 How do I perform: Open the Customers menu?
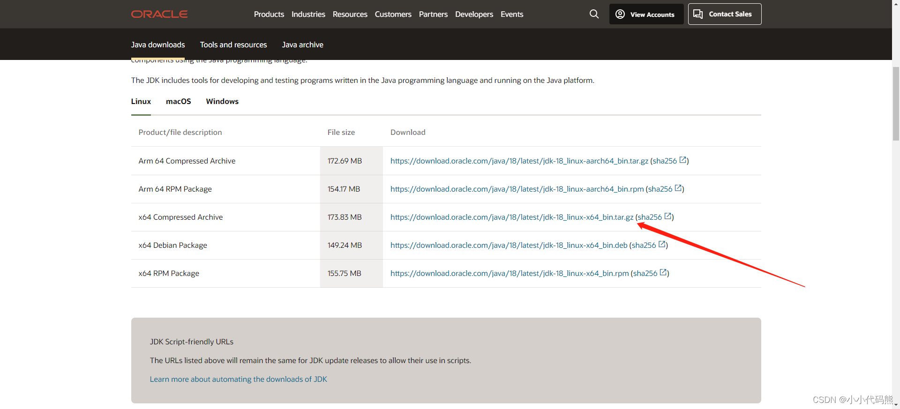(x=393, y=14)
